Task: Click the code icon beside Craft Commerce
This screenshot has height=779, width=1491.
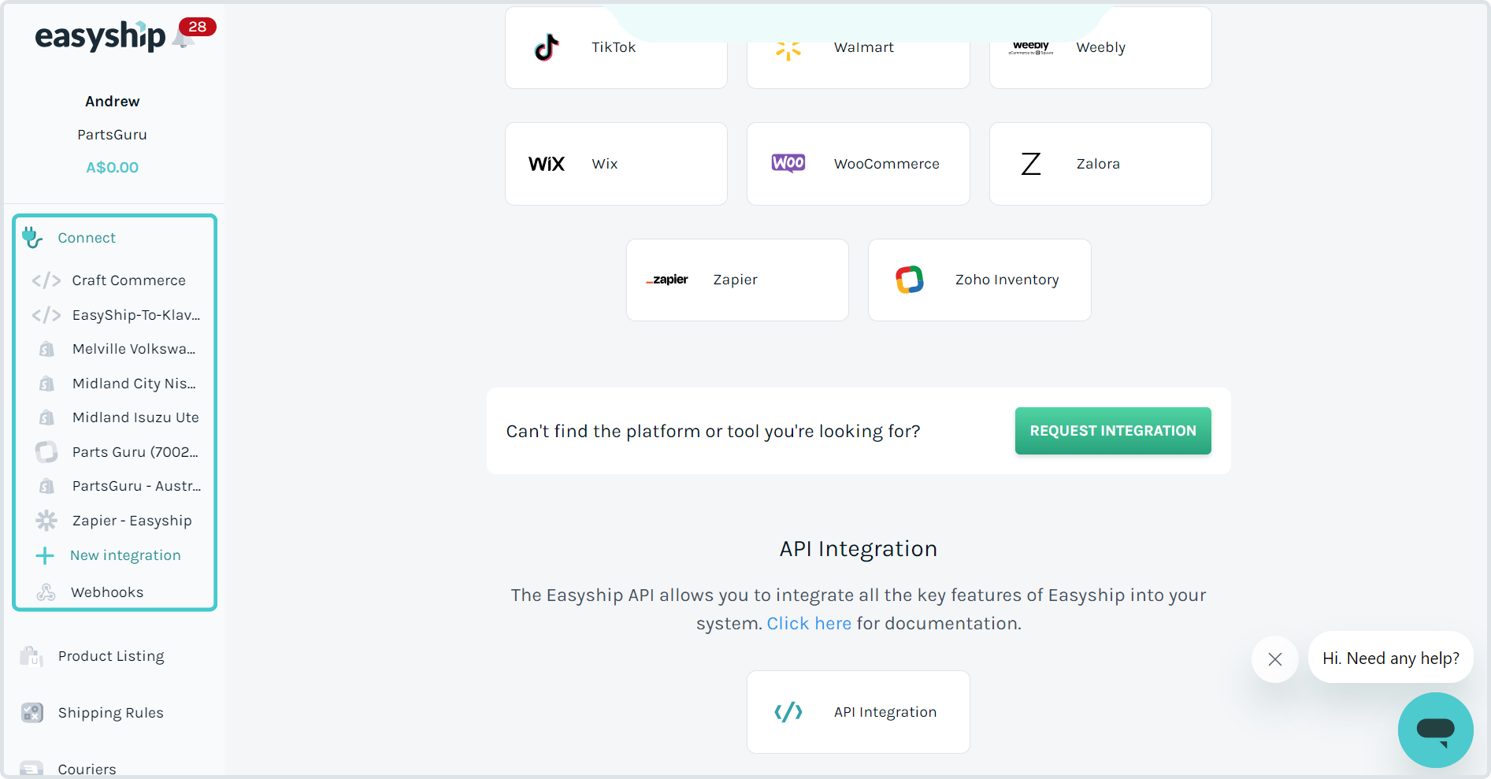Action: 46,280
